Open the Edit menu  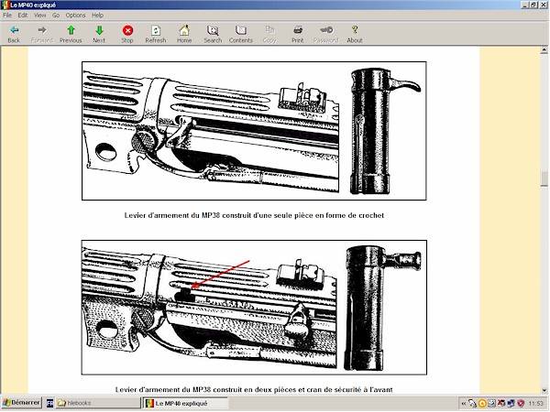click(23, 15)
